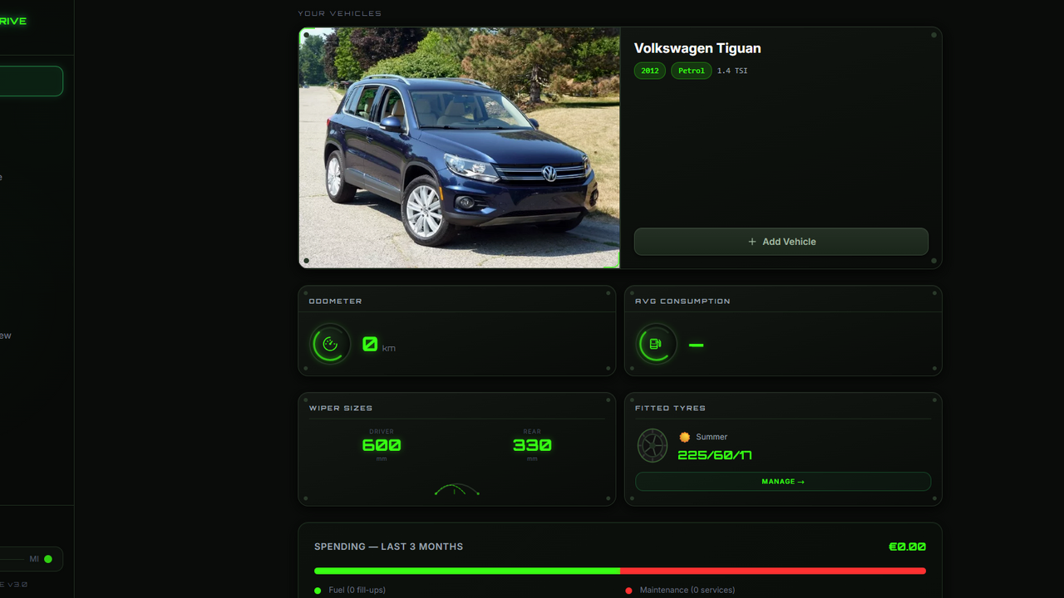Click the odometer gauge icon
The height and width of the screenshot is (598, 1064).
330,344
